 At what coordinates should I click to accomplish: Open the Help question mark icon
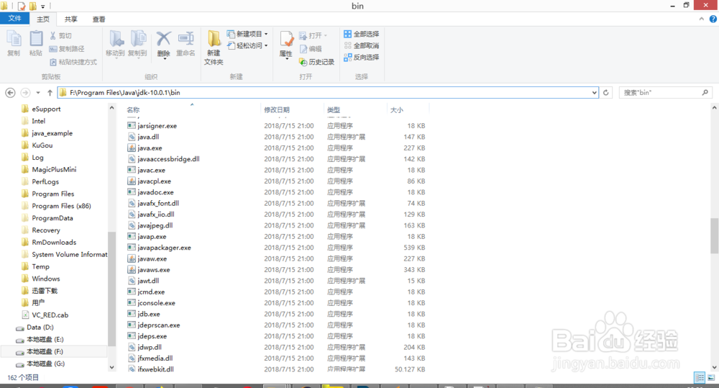pos(713,19)
